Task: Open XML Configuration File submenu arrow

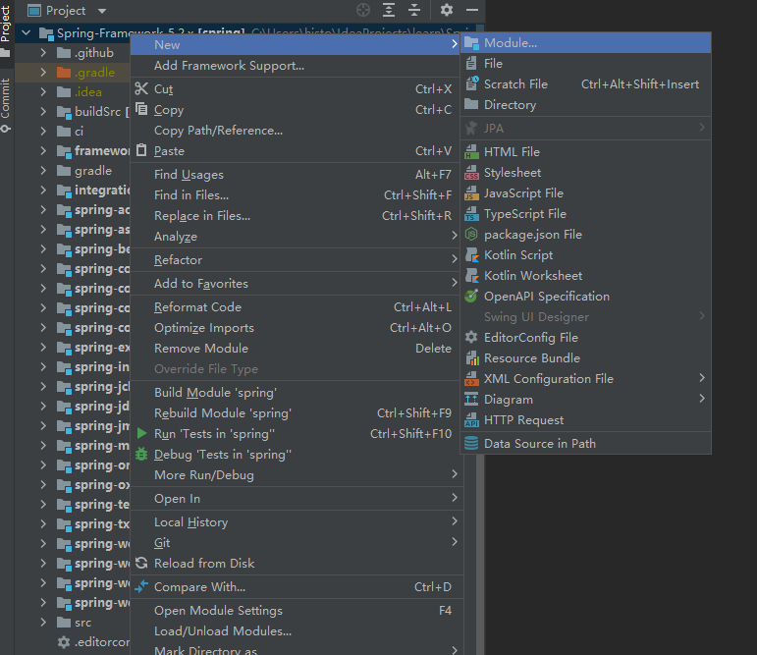Action: [x=702, y=378]
